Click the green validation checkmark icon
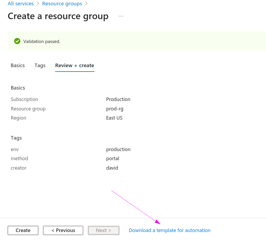The height and width of the screenshot is (240, 266). point(17,41)
